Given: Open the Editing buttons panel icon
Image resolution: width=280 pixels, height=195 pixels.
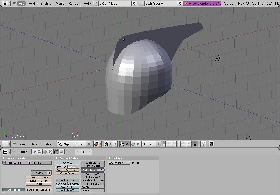Looking at the screenshot, I should (56, 151).
